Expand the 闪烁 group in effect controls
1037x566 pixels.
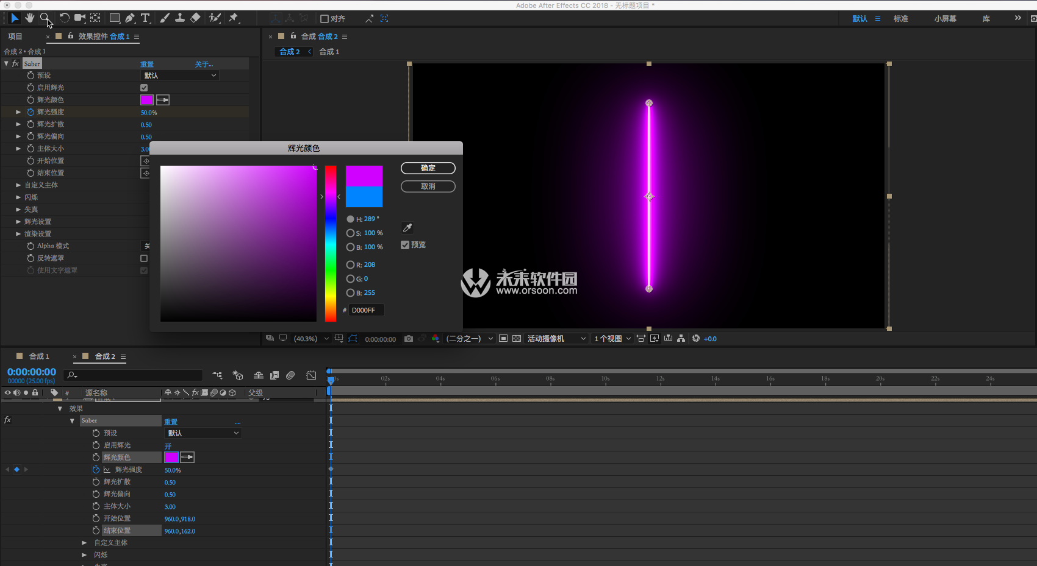(x=18, y=197)
